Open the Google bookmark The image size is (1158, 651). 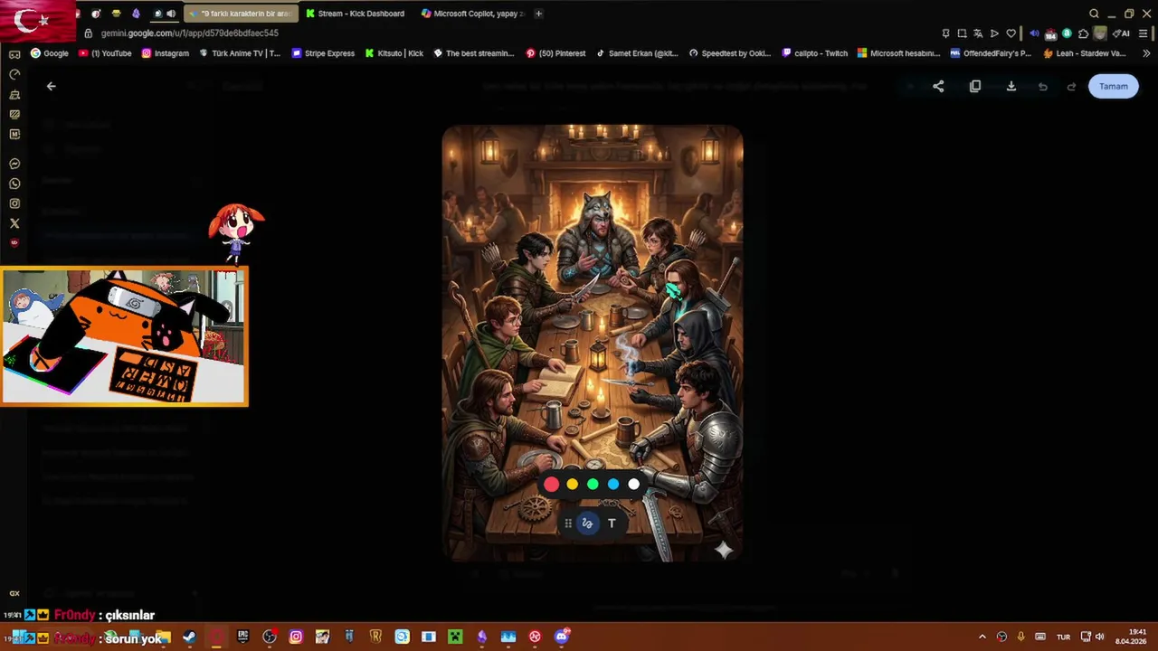click(x=50, y=53)
